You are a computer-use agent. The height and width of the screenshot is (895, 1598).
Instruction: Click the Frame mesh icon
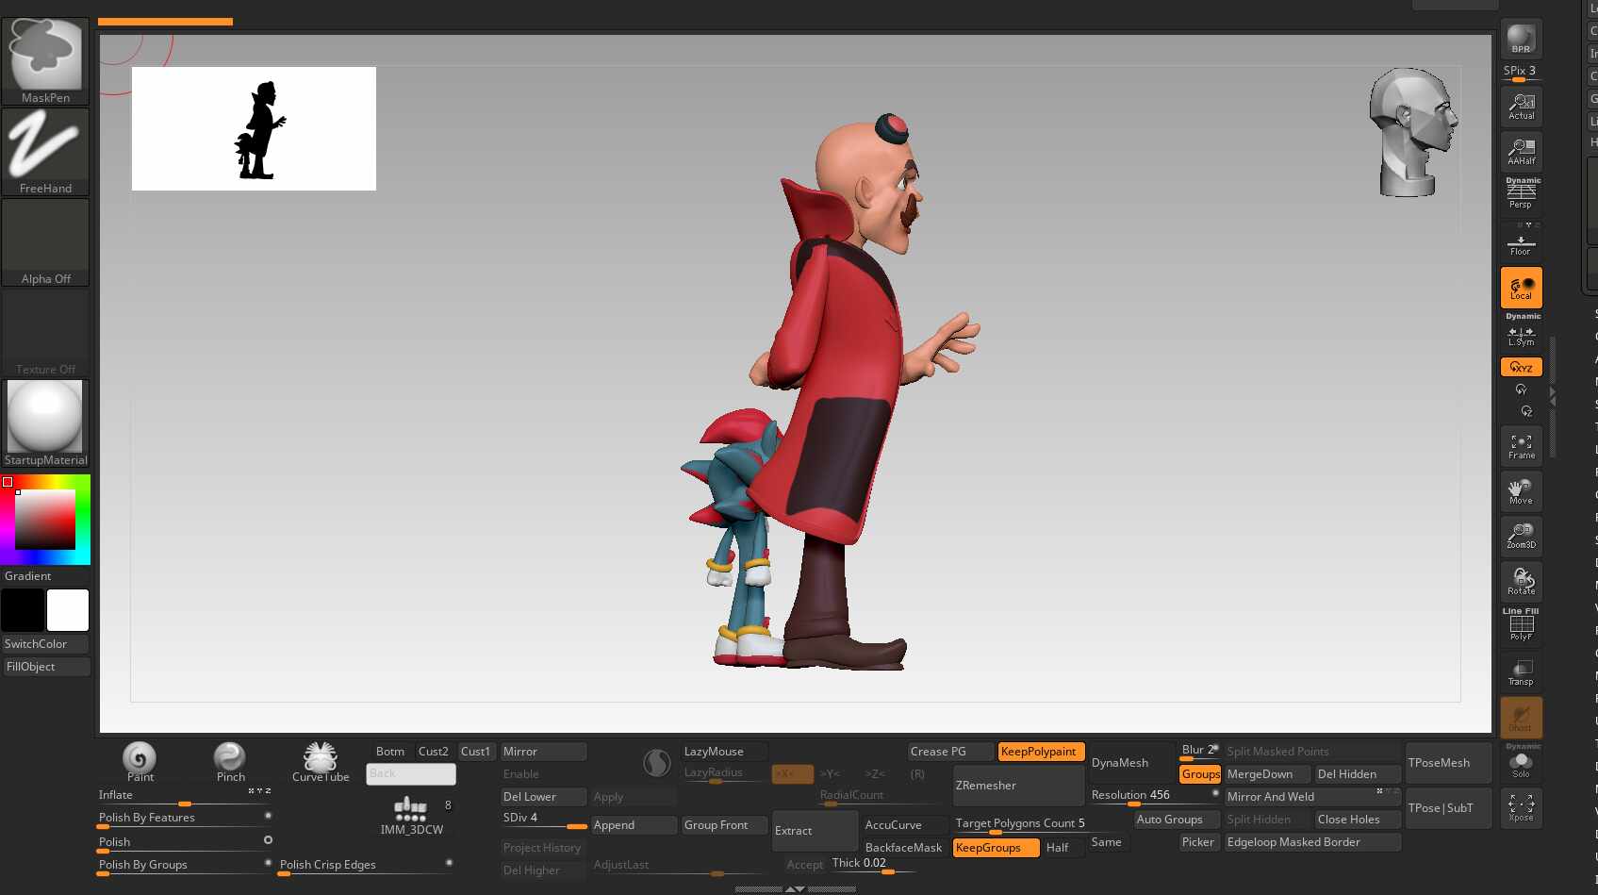1521,446
